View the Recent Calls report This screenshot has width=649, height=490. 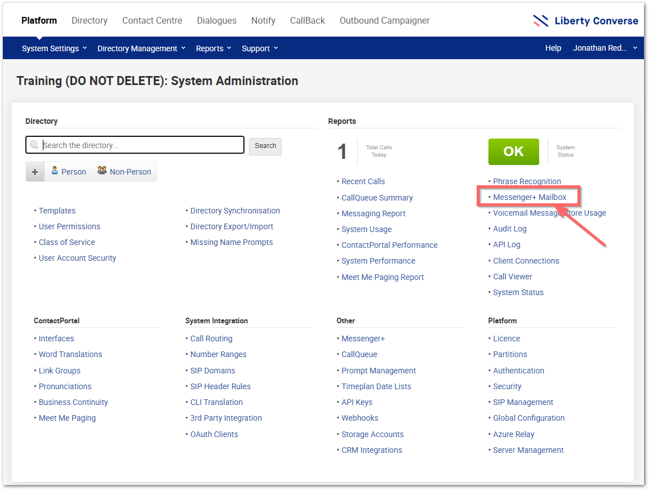pyautogui.click(x=363, y=181)
